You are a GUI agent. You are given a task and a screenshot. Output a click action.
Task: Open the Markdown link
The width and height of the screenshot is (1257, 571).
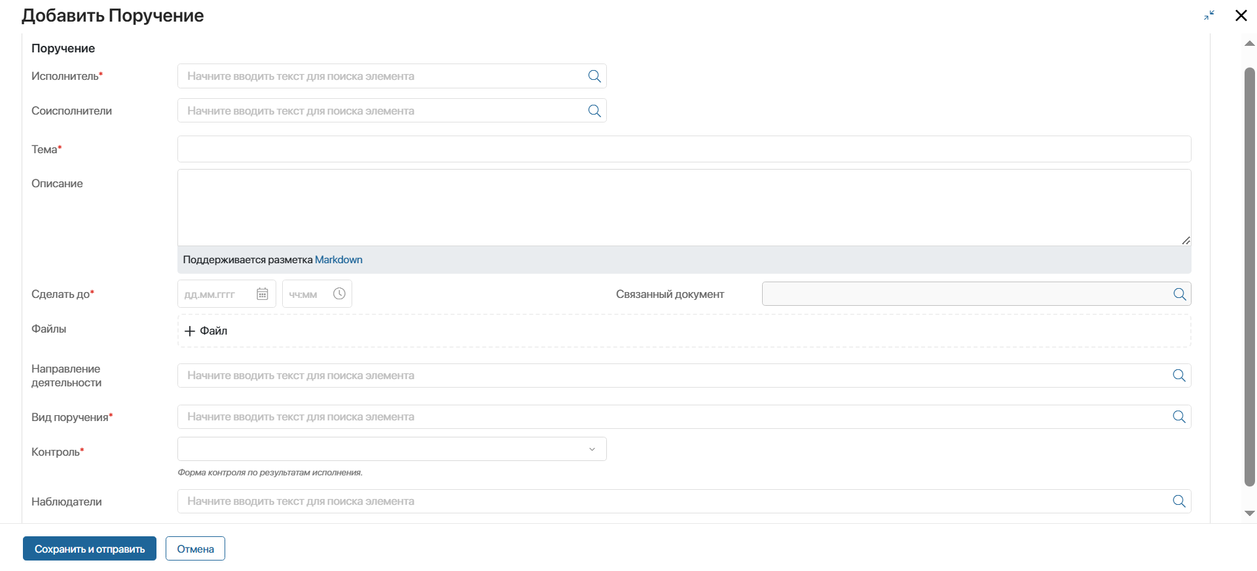338,260
